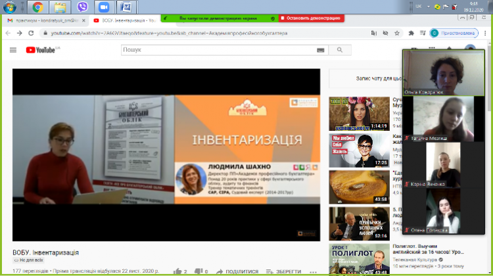Open the Полиглот suggested video thumbnail

358,259
